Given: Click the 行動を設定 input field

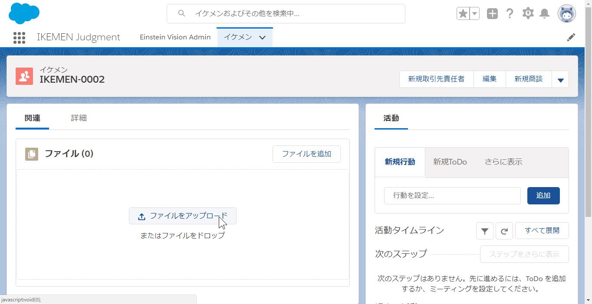Looking at the screenshot, I should tap(452, 196).
